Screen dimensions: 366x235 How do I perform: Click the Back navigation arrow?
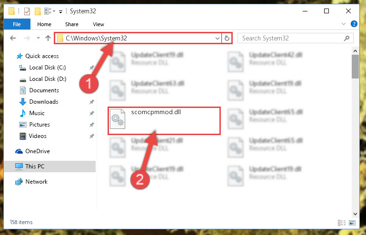coord(13,38)
